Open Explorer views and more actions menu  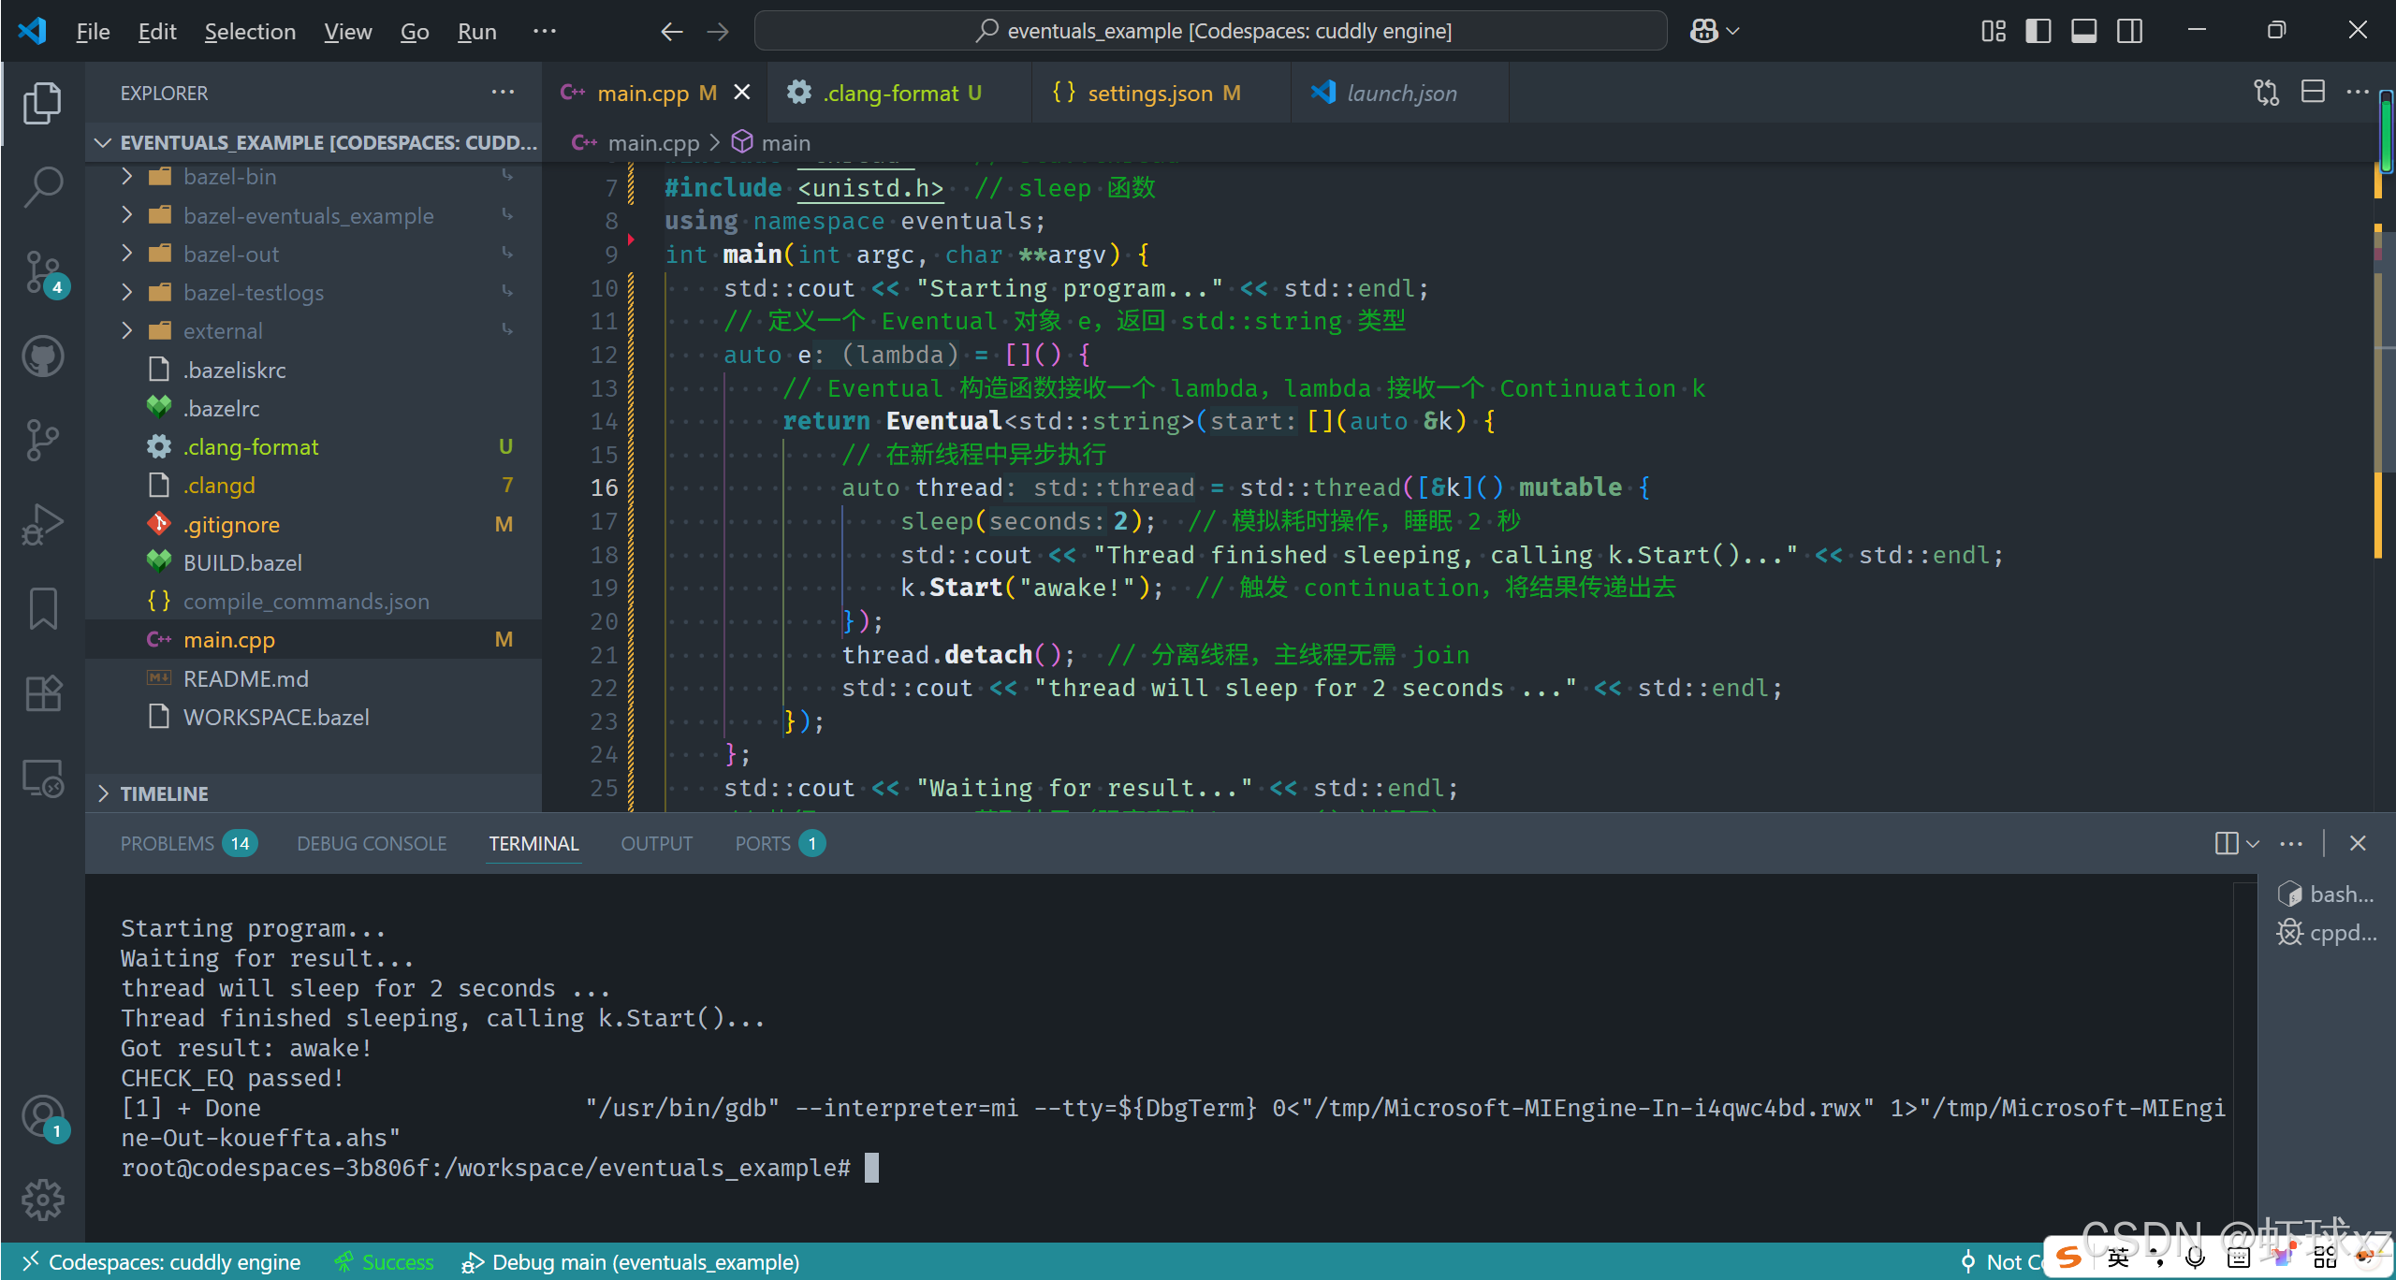[x=504, y=92]
